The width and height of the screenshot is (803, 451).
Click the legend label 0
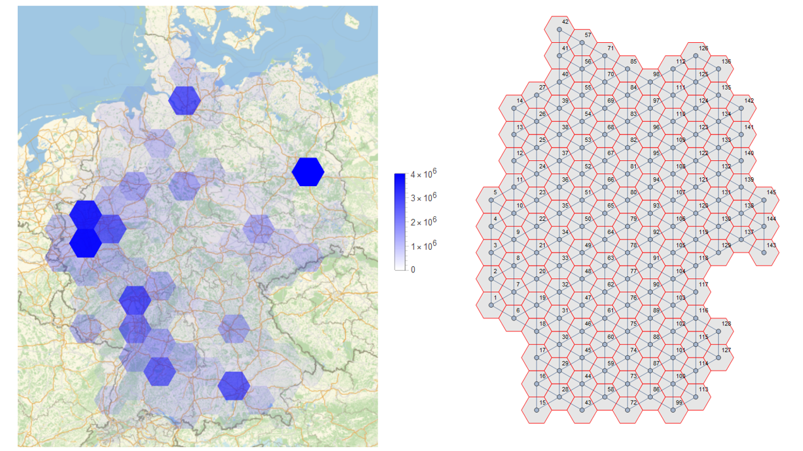click(x=413, y=269)
